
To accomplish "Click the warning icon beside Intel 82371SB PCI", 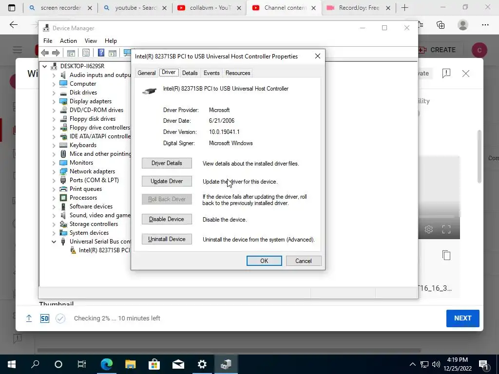I will (73, 251).
